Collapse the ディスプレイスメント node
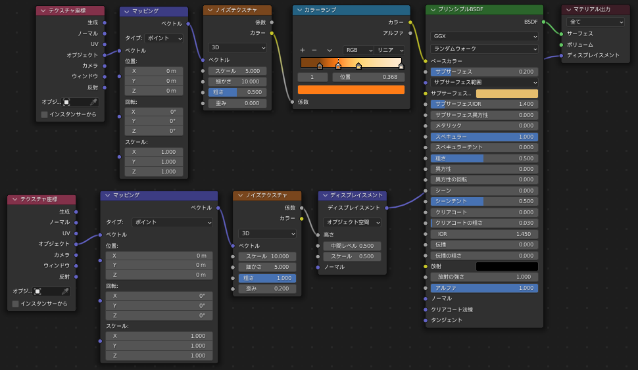This screenshot has width=638, height=370. point(325,195)
